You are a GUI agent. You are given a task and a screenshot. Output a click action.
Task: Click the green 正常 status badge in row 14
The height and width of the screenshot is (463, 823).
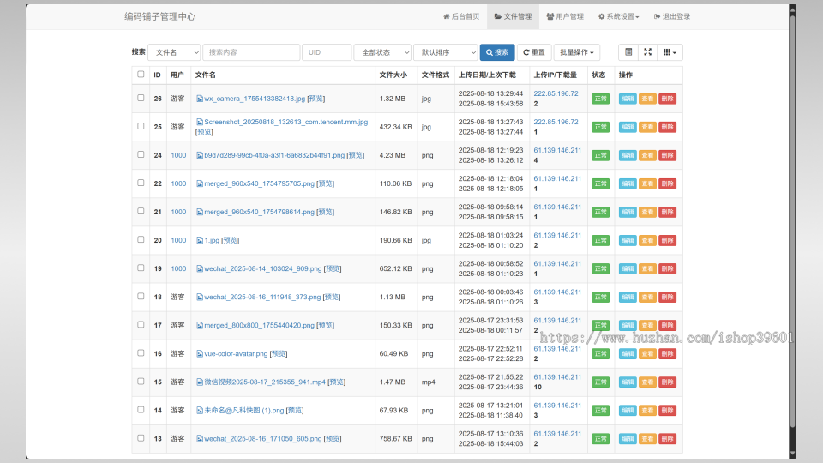coord(600,411)
